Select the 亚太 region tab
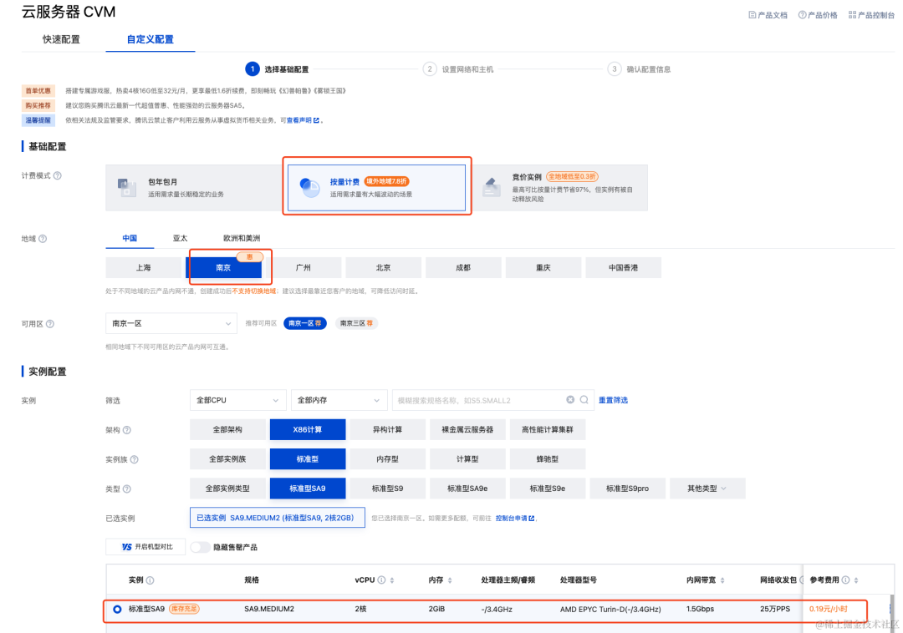Viewport: 903px width, 633px height. point(181,238)
